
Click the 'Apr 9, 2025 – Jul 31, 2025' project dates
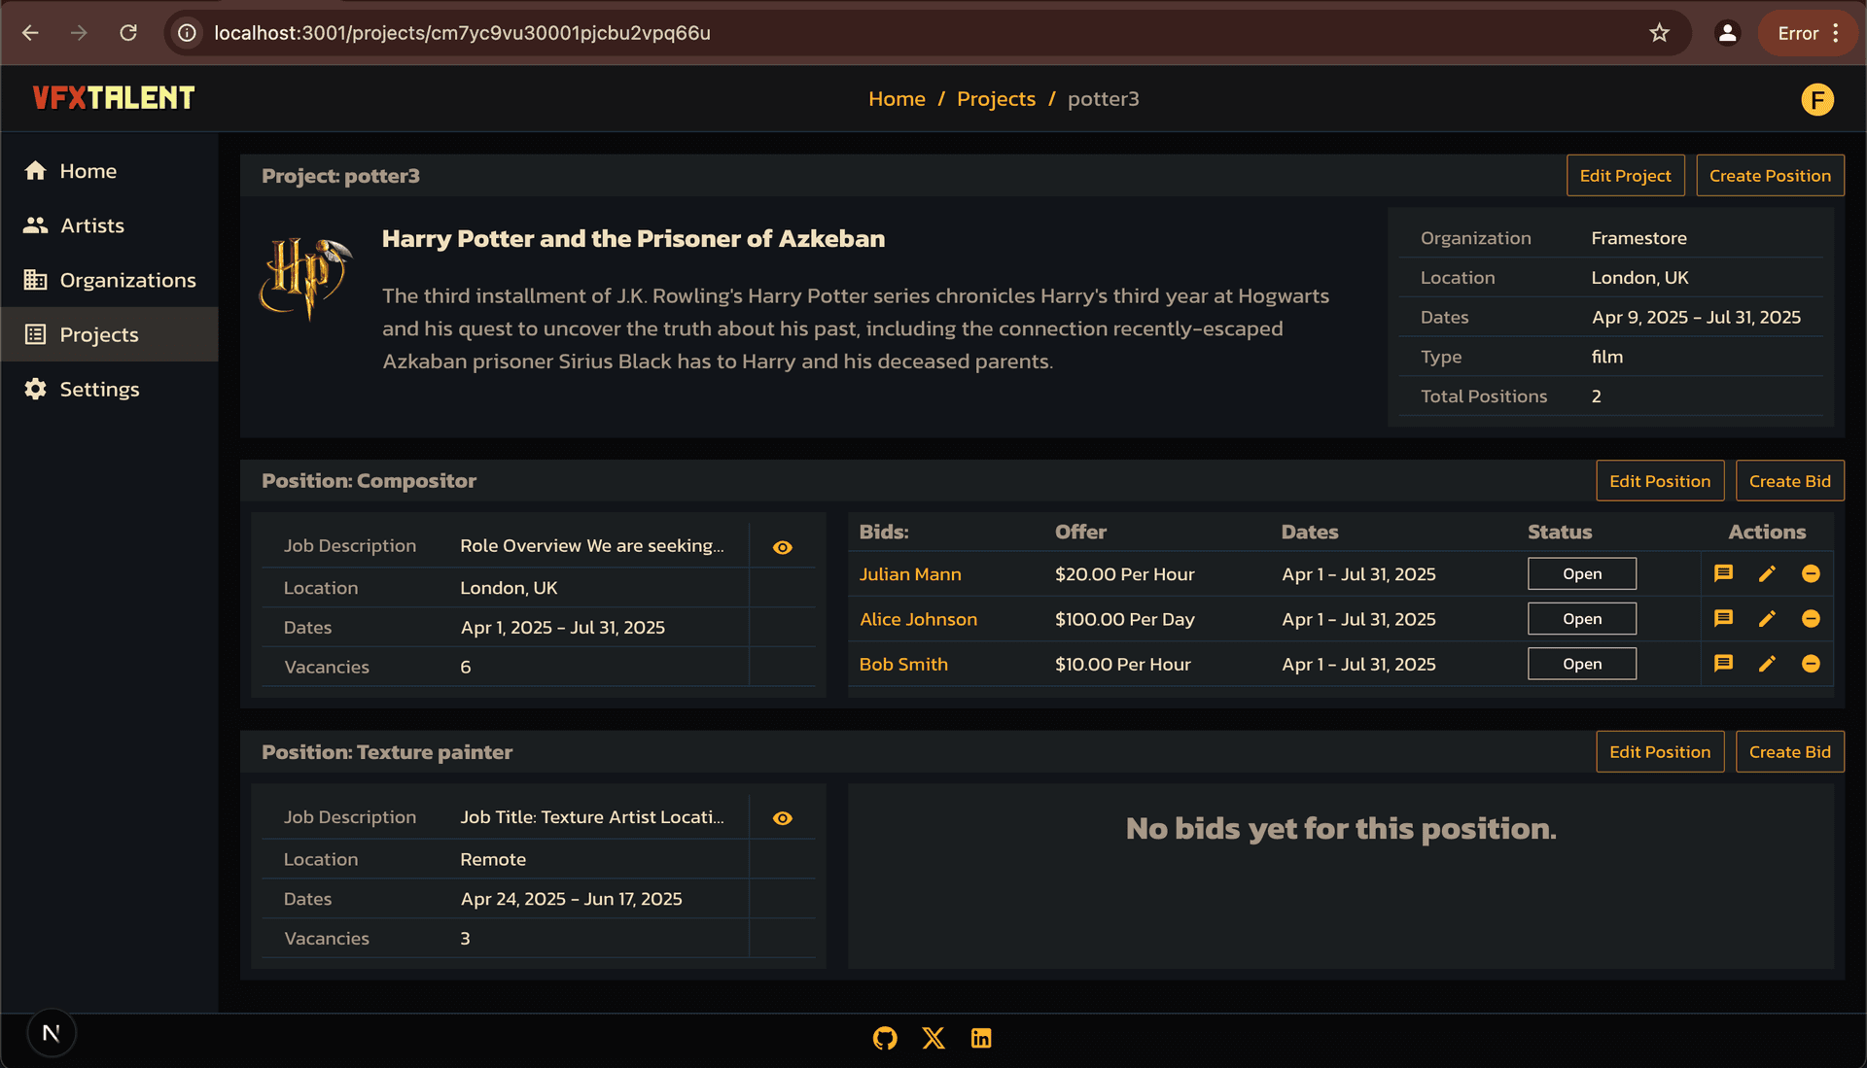coord(1696,318)
